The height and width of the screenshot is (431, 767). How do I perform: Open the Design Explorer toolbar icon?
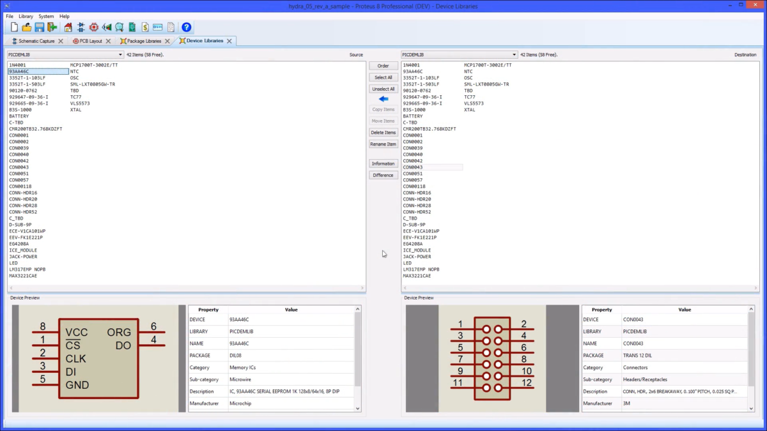(x=132, y=27)
